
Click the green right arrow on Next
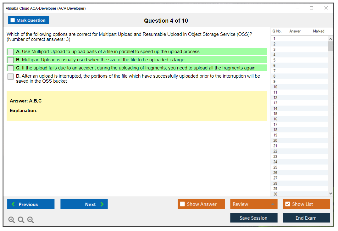point(102,204)
